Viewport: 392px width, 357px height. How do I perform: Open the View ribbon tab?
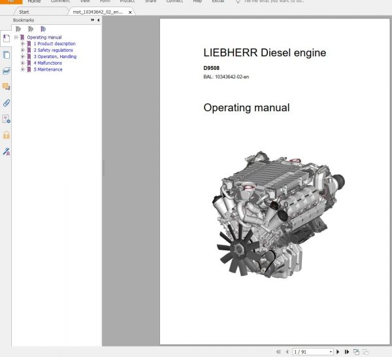85,1
